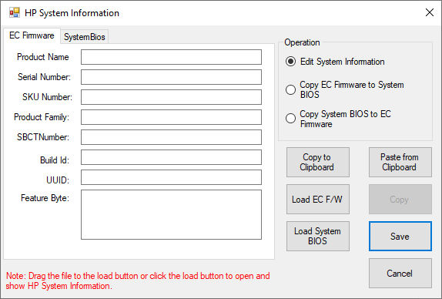This screenshot has height=299, width=442.
Task: Click the HP System Information title icon
Action: [x=15, y=12]
